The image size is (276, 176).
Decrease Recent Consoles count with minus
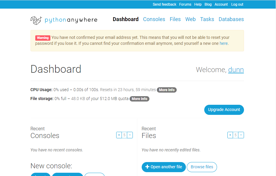point(130,135)
